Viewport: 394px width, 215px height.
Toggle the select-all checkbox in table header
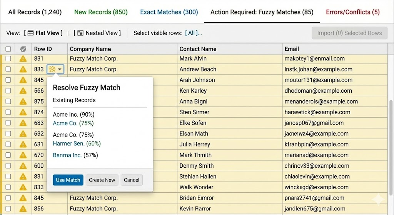click(8, 49)
